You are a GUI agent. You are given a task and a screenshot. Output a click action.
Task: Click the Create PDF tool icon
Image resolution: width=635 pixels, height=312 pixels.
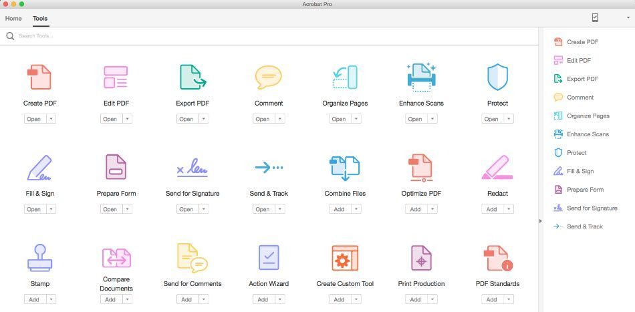[x=39, y=77]
